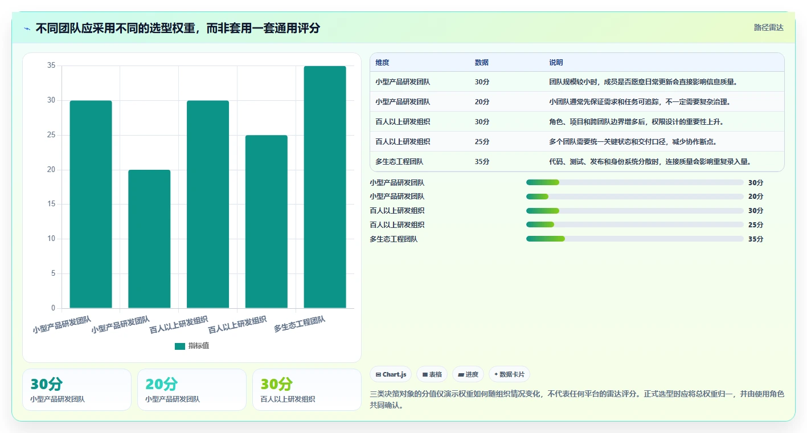Click the footnote paragraph starting 三类决策对象的分值
The image size is (807, 433).
[577, 400]
